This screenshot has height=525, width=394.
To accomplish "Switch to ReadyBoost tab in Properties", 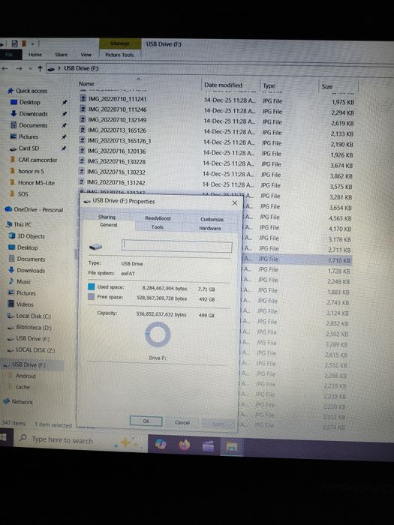I will (158, 218).
